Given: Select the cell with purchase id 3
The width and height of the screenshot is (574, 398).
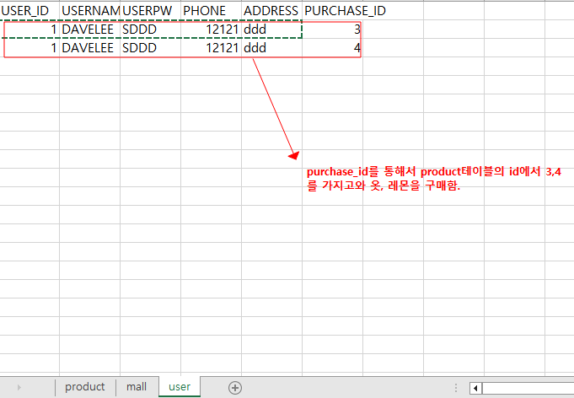Looking at the screenshot, I should click(332, 30).
